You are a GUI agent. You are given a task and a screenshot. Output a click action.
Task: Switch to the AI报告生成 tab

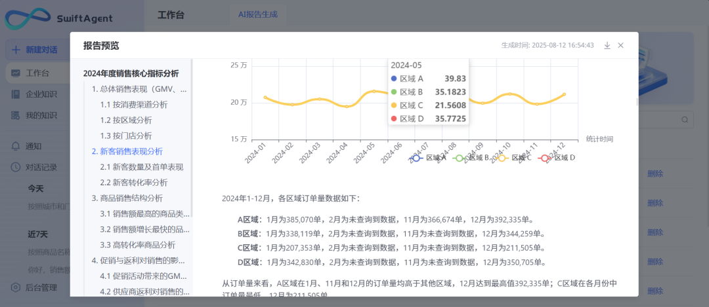[257, 14]
